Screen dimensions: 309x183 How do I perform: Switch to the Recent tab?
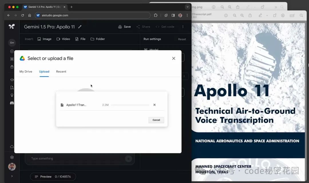click(61, 72)
